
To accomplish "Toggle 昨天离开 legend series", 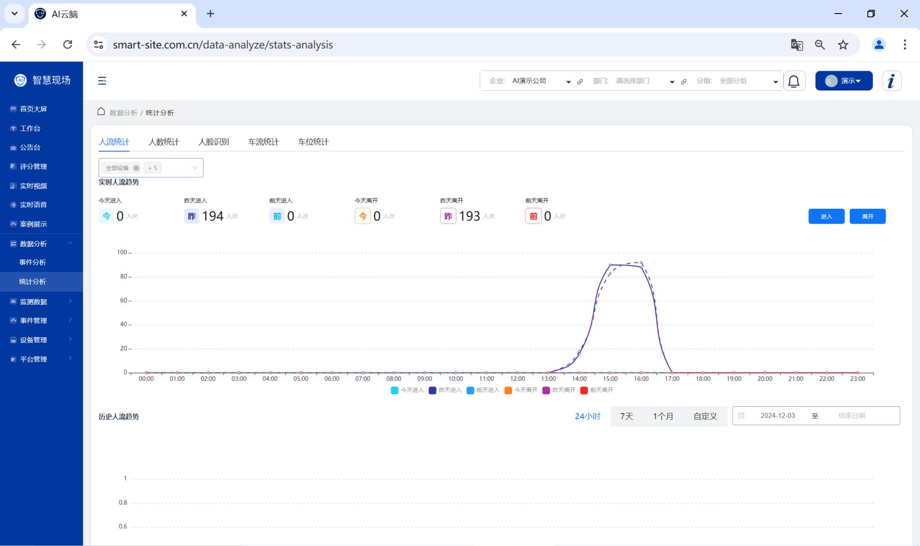I will click(x=559, y=390).
